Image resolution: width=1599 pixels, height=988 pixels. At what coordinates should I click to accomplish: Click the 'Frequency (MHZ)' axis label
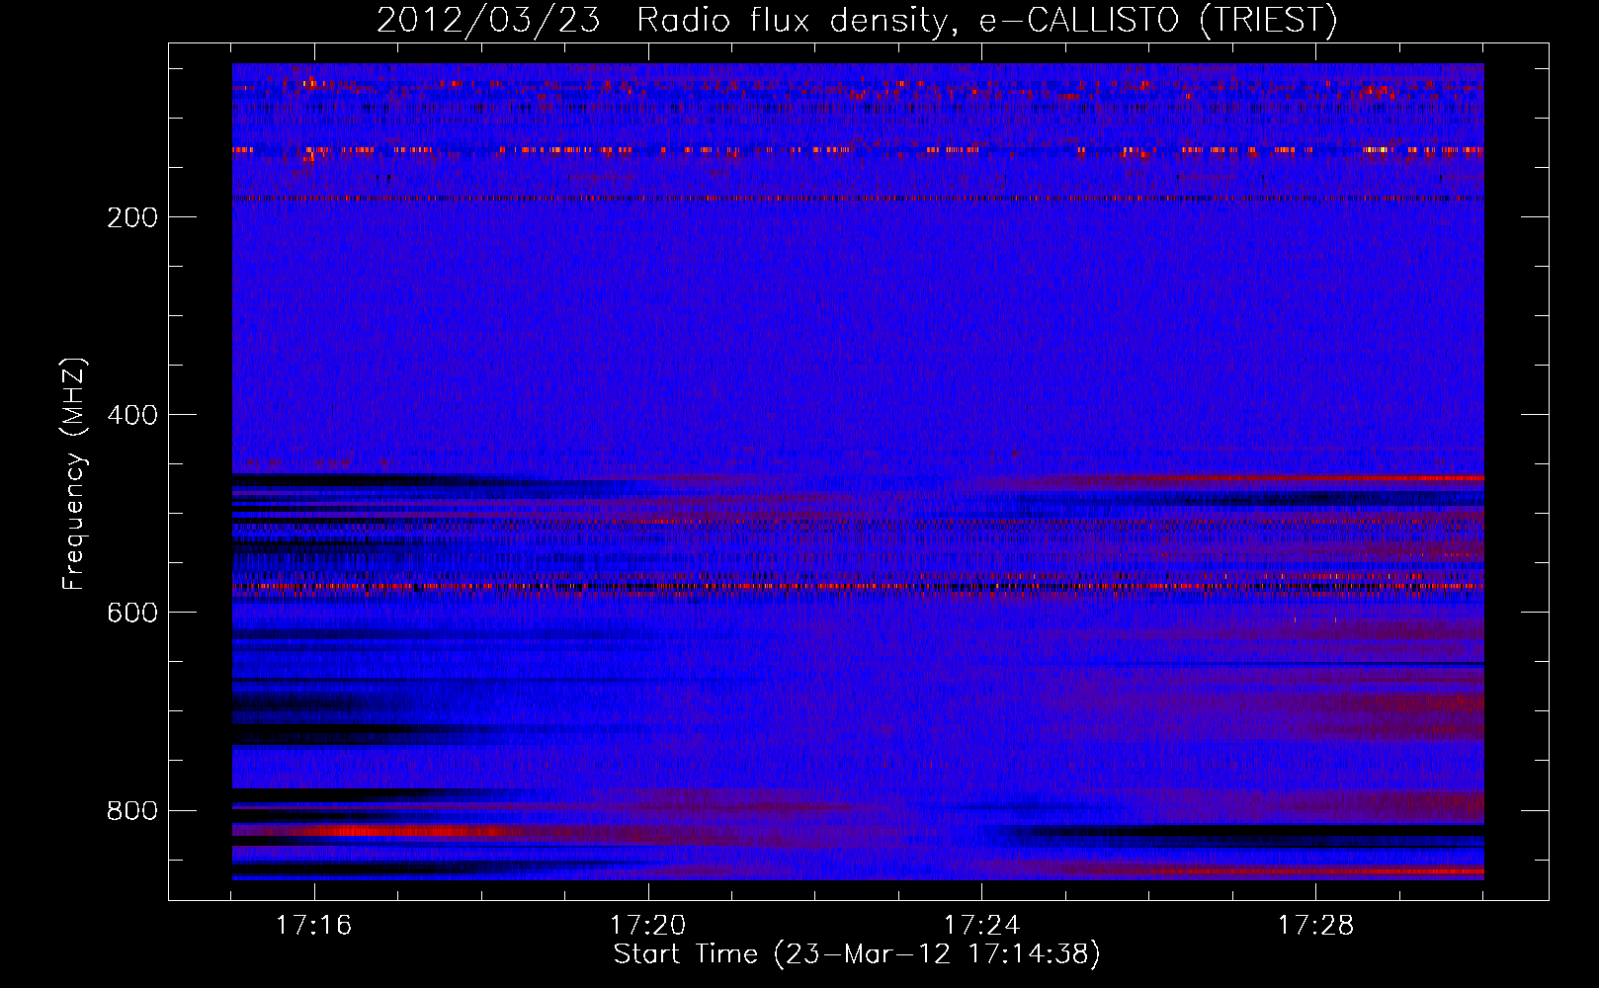pos(74,473)
